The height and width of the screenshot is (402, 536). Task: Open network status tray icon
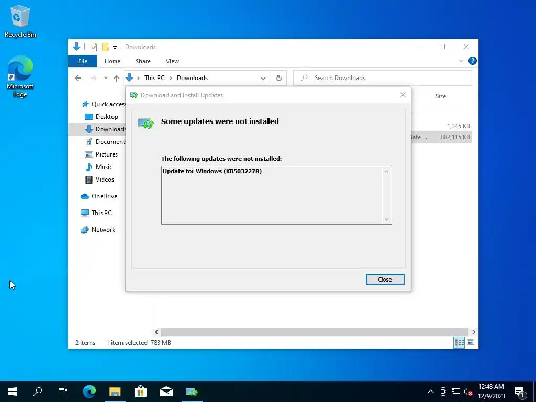pyautogui.click(x=456, y=392)
